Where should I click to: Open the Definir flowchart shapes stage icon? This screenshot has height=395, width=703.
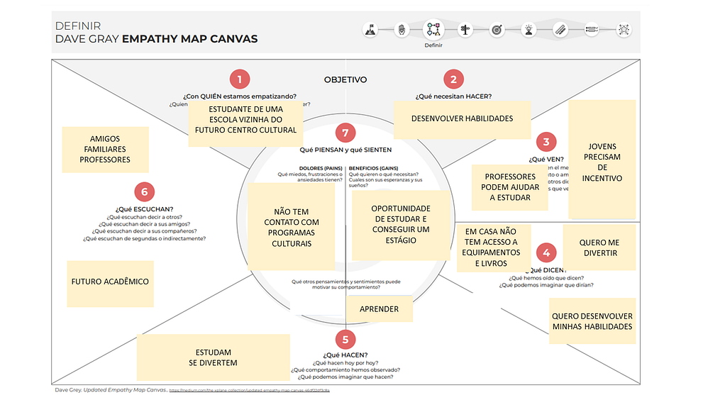[x=433, y=30]
